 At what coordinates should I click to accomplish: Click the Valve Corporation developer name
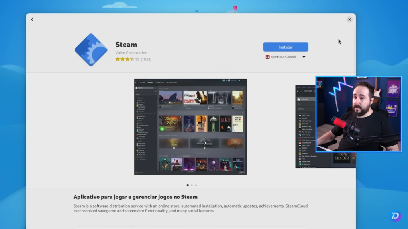(131, 53)
